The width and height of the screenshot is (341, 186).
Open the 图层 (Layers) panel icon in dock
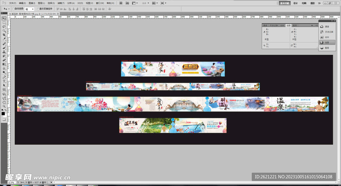click(x=322, y=48)
